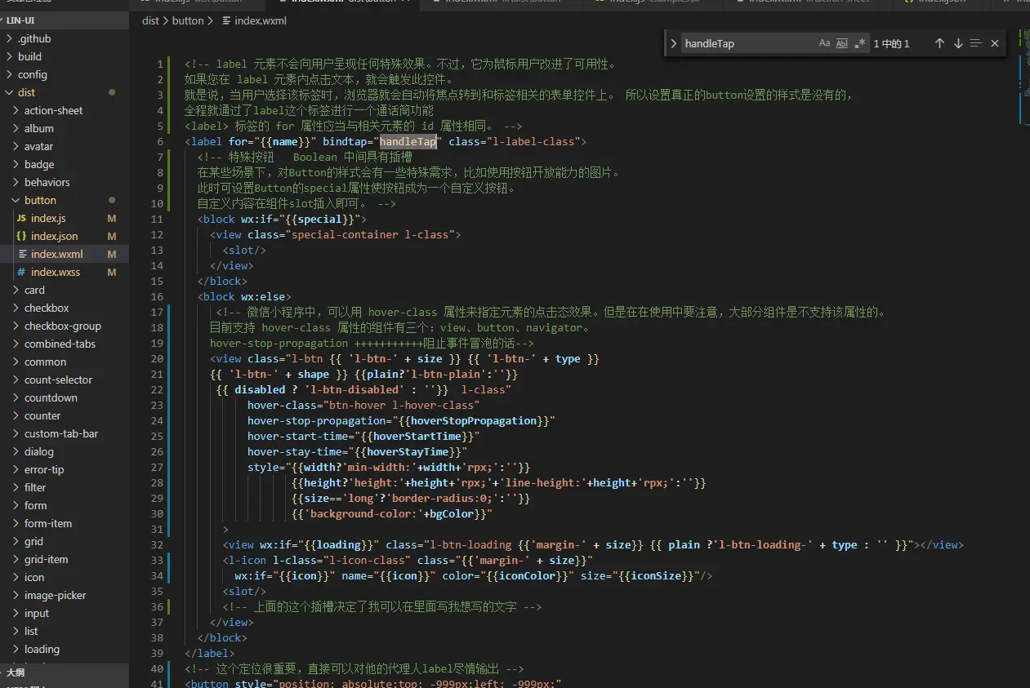Expand the config folder
Image resolution: width=1030 pixels, height=688 pixels.
coord(65,74)
